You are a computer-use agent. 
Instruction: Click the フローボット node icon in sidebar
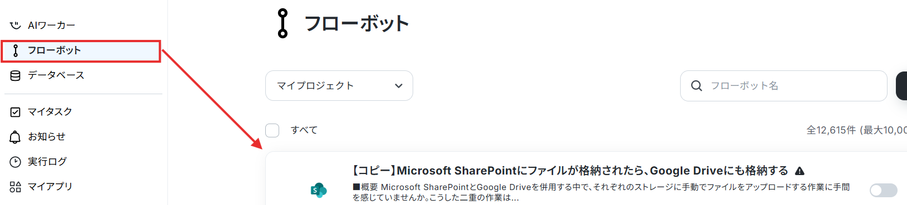[16, 50]
